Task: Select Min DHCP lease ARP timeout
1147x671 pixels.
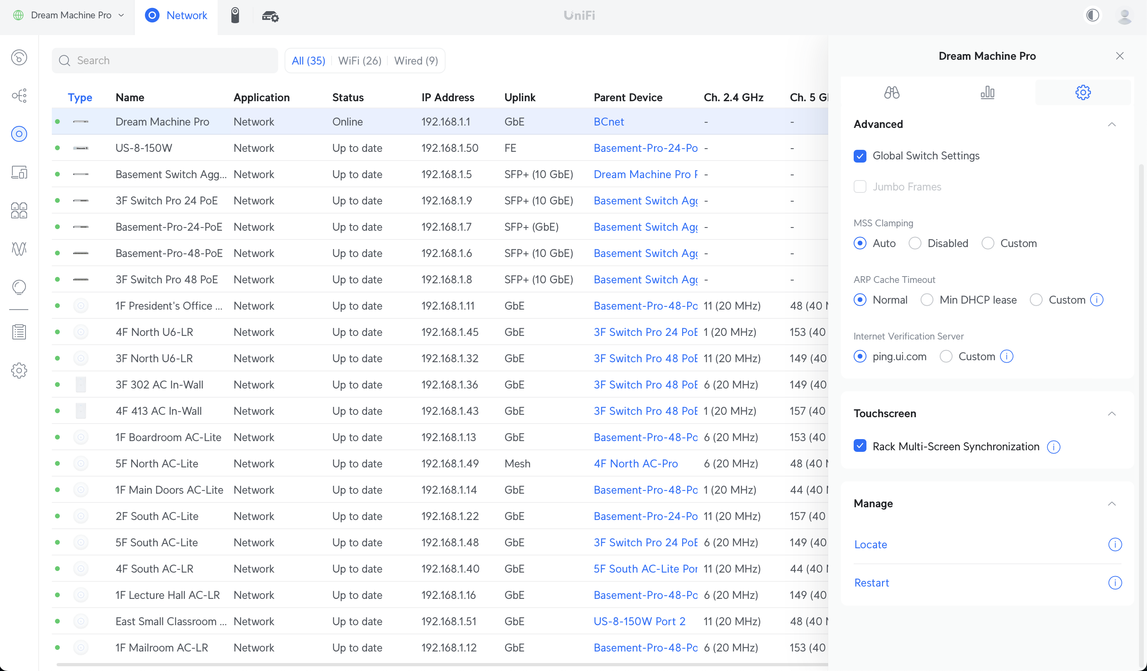Action: tap(927, 300)
